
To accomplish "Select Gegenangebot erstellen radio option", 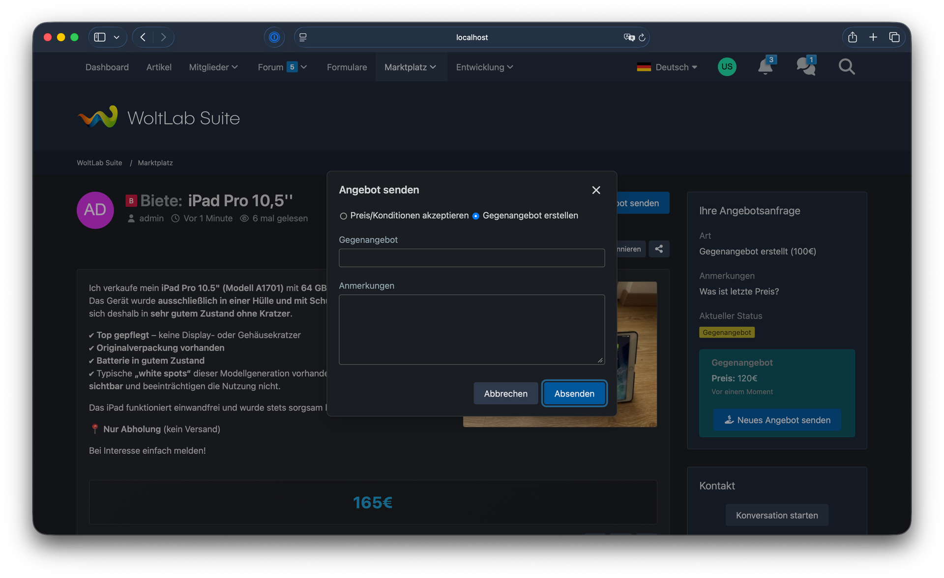I will pyautogui.click(x=475, y=216).
